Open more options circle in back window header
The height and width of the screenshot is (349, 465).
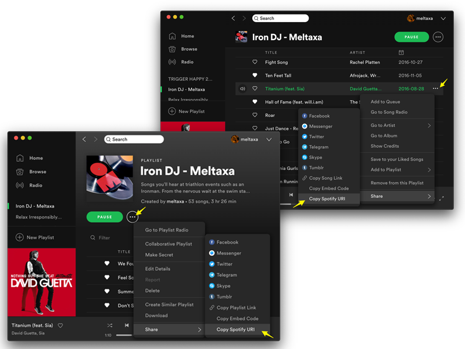point(438,37)
